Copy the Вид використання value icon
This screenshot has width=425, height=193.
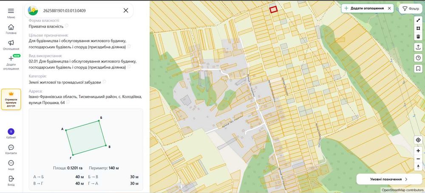pyautogui.click(x=129, y=67)
